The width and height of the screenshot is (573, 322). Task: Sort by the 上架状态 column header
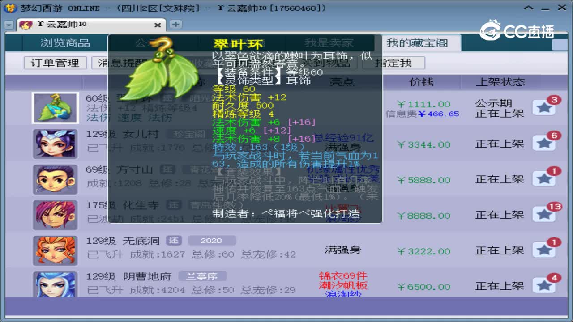click(x=500, y=82)
